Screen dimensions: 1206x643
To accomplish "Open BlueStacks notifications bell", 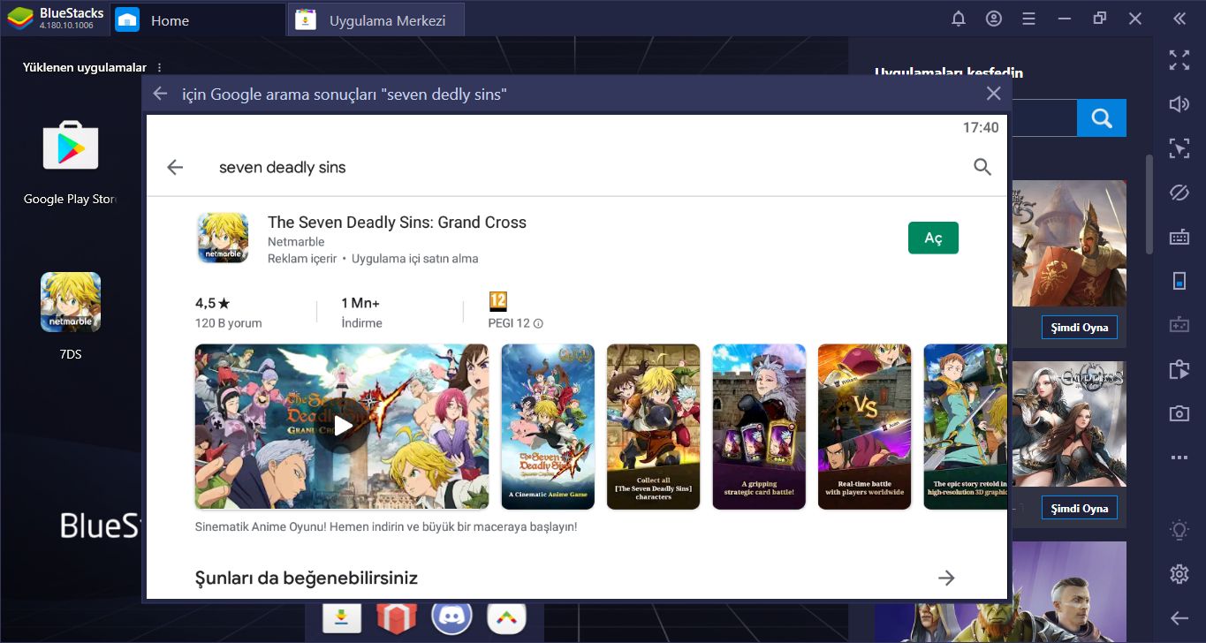I will coord(959,19).
